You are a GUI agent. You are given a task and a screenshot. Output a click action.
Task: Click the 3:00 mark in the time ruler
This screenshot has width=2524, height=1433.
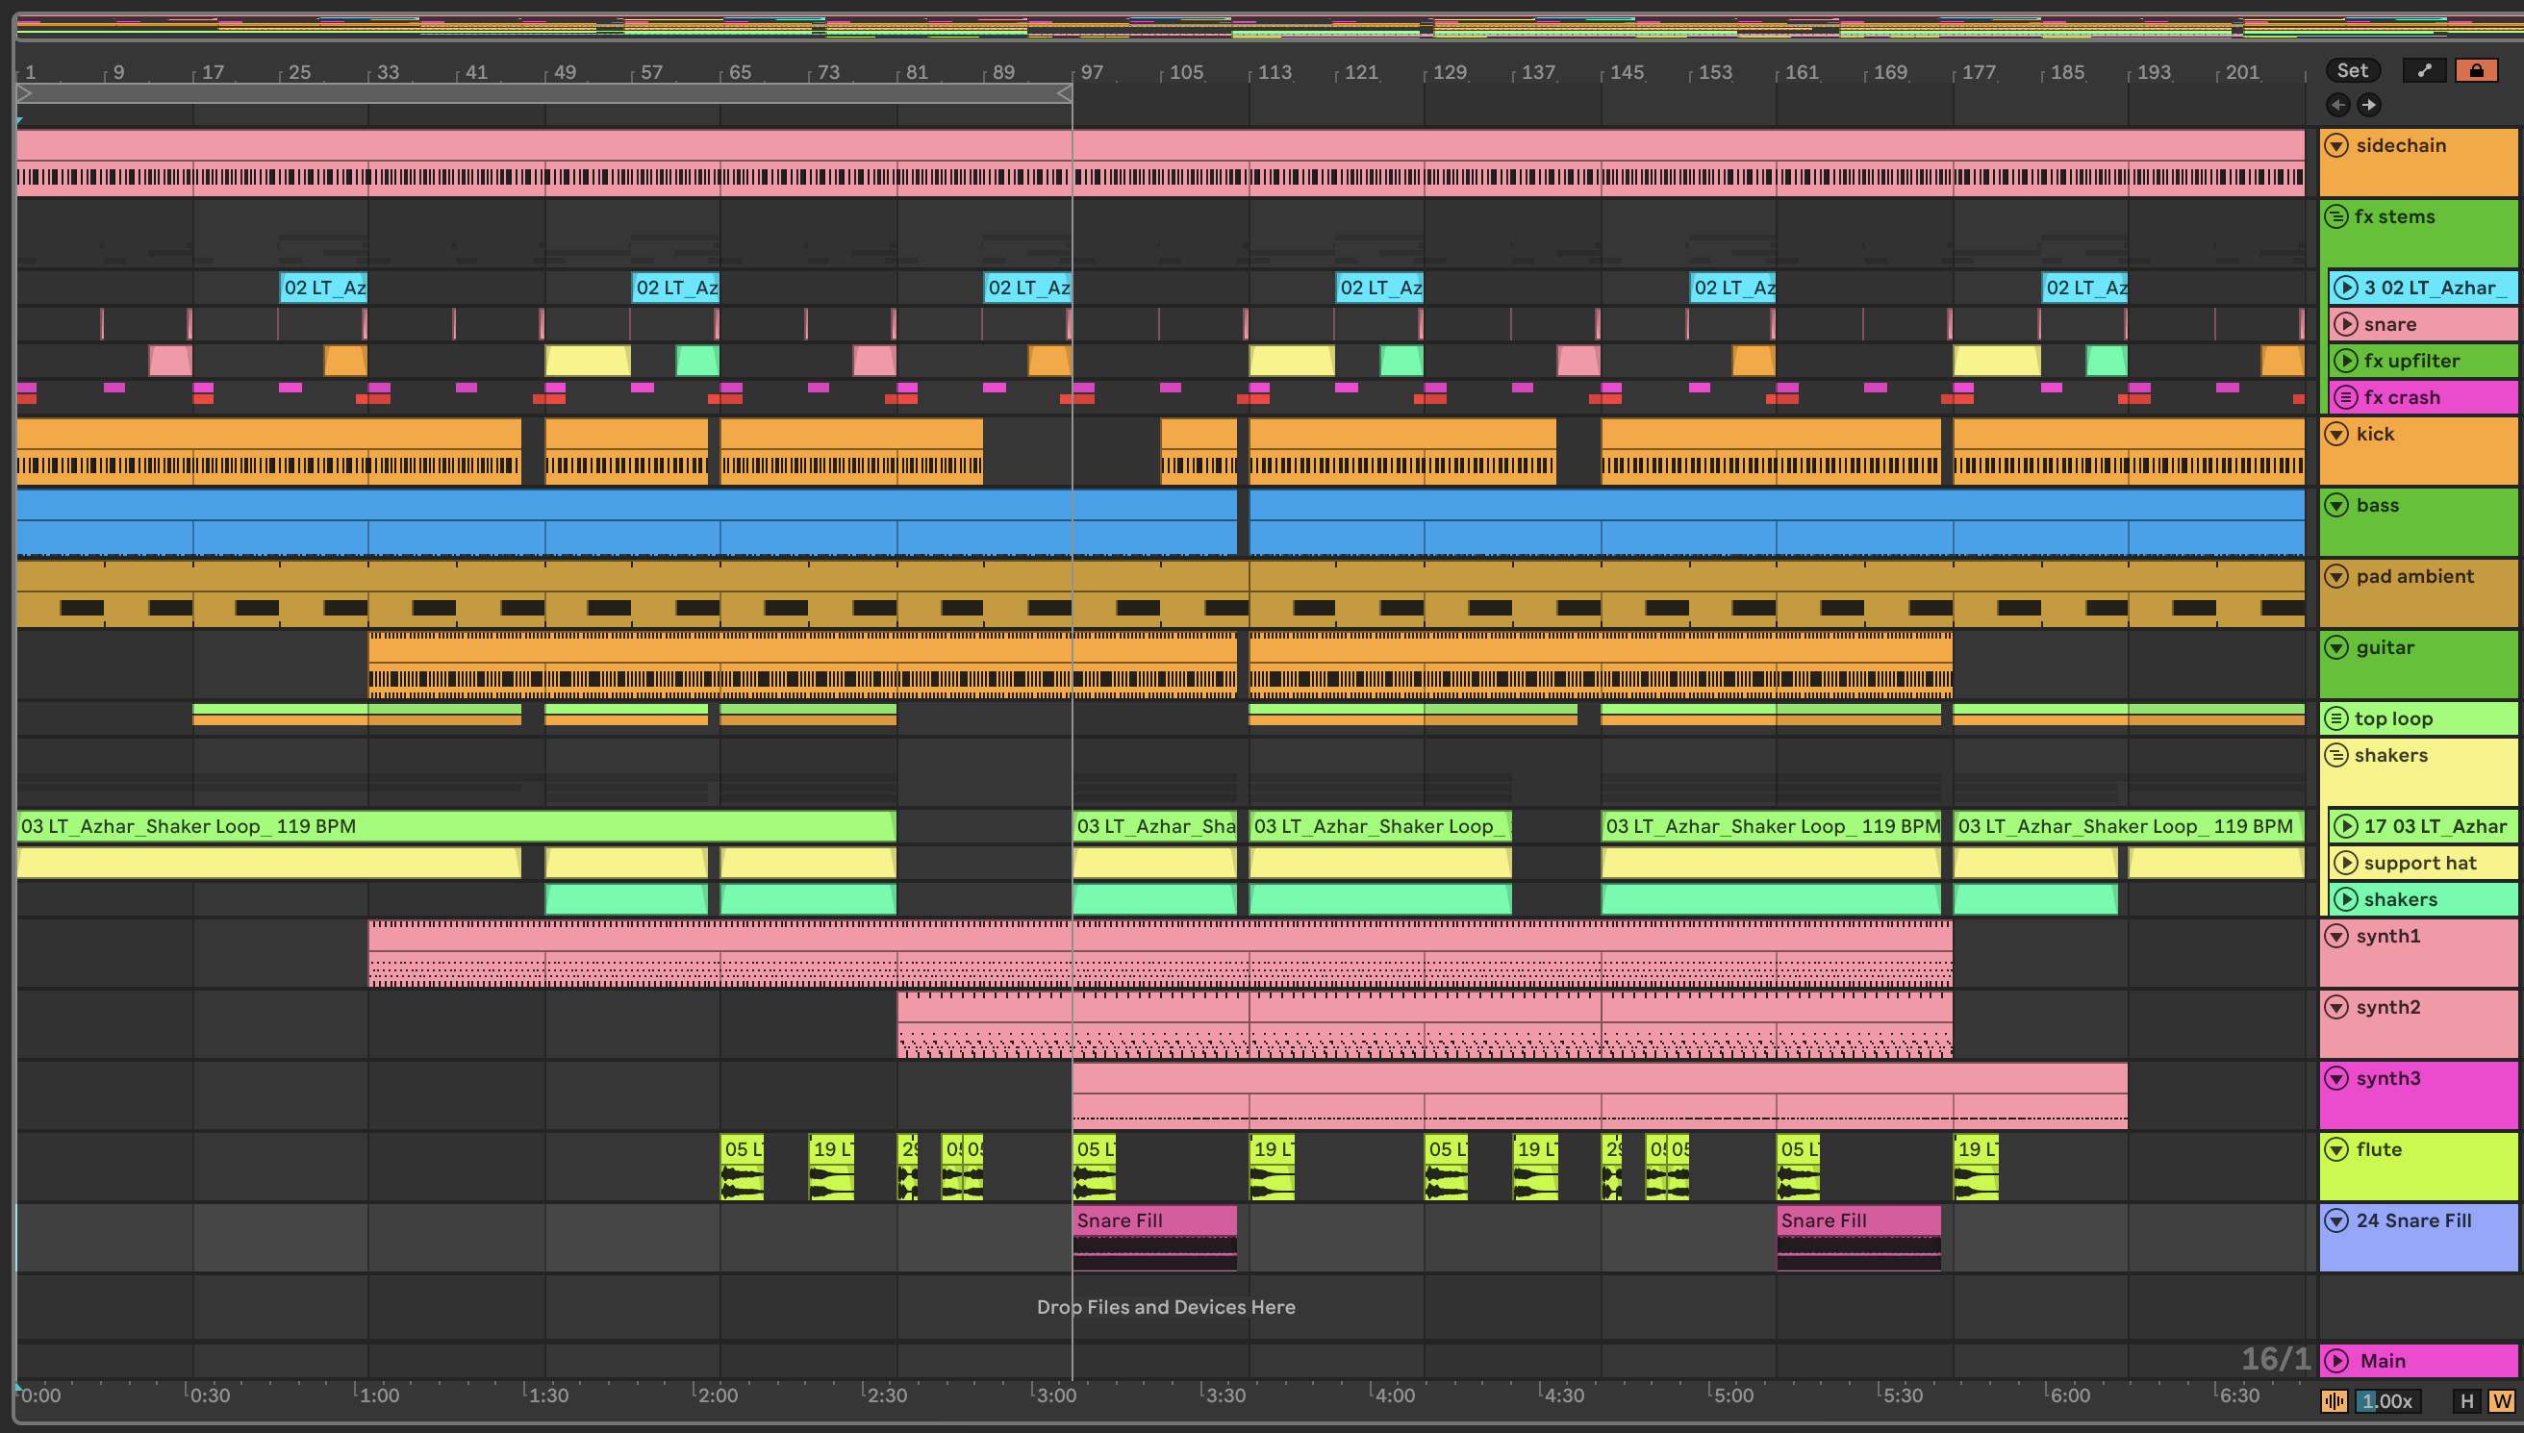click(x=1056, y=1395)
